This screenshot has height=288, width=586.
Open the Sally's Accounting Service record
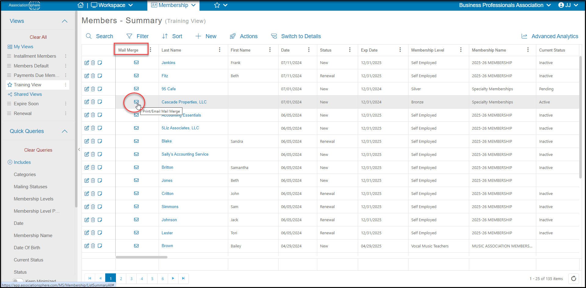[x=185, y=154]
